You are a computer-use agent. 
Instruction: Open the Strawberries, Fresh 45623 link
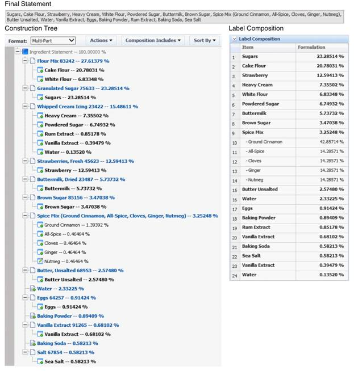85,161
